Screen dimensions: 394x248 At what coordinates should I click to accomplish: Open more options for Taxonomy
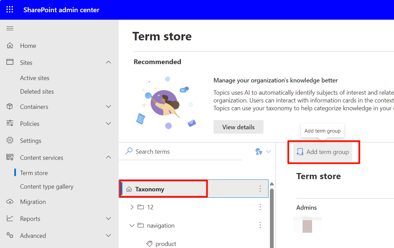click(260, 189)
